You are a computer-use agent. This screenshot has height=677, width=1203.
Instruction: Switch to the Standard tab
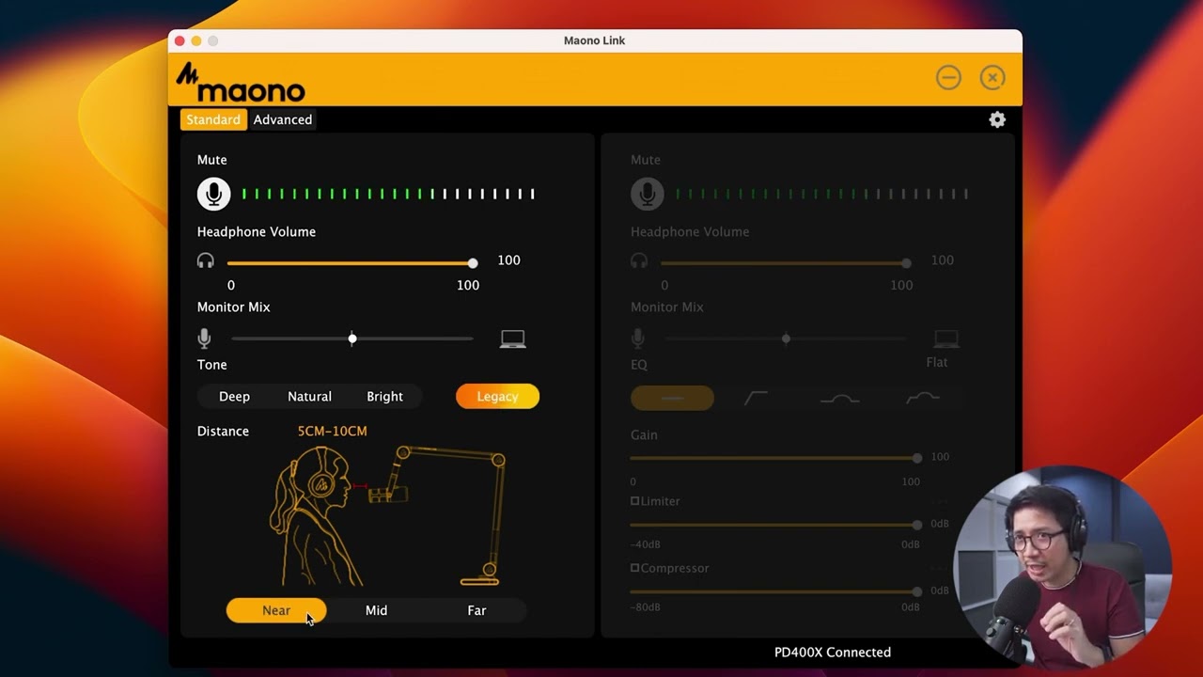click(213, 119)
